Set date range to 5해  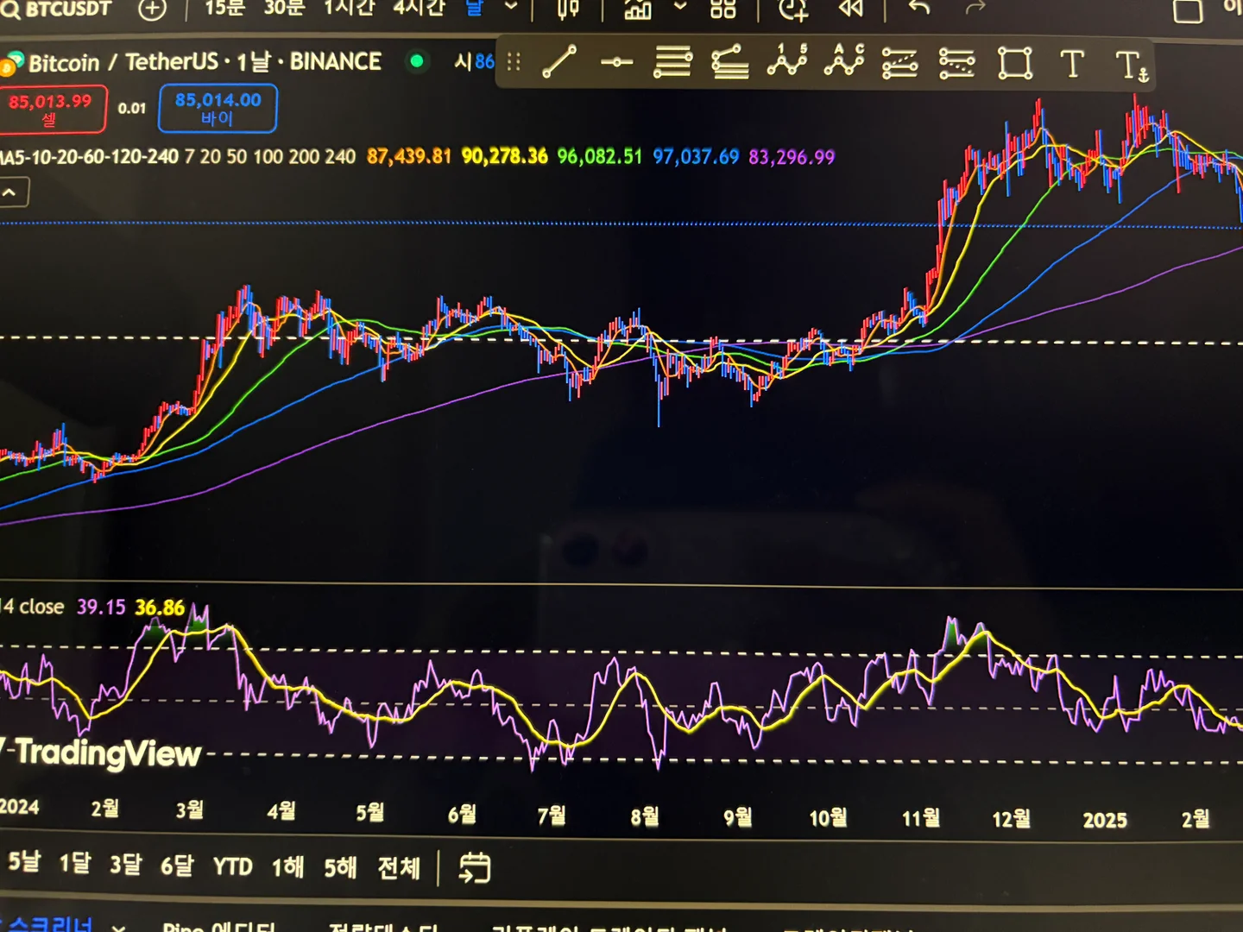pyautogui.click(x=340, y=866)
